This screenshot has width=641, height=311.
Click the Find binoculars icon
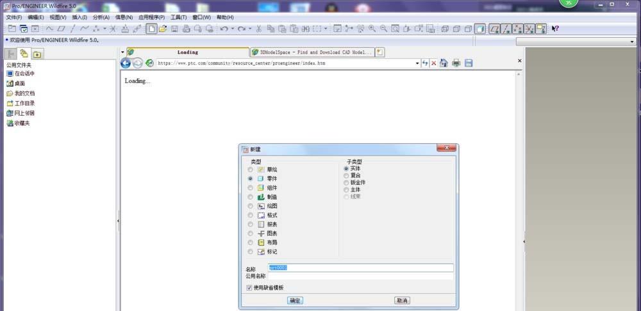[x=306, y=29]
